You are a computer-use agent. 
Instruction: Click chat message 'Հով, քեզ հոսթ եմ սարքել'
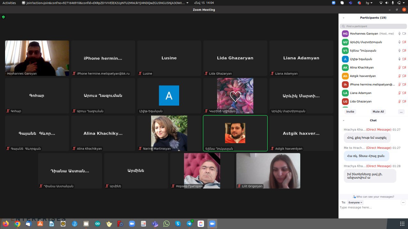coord(367,138)
